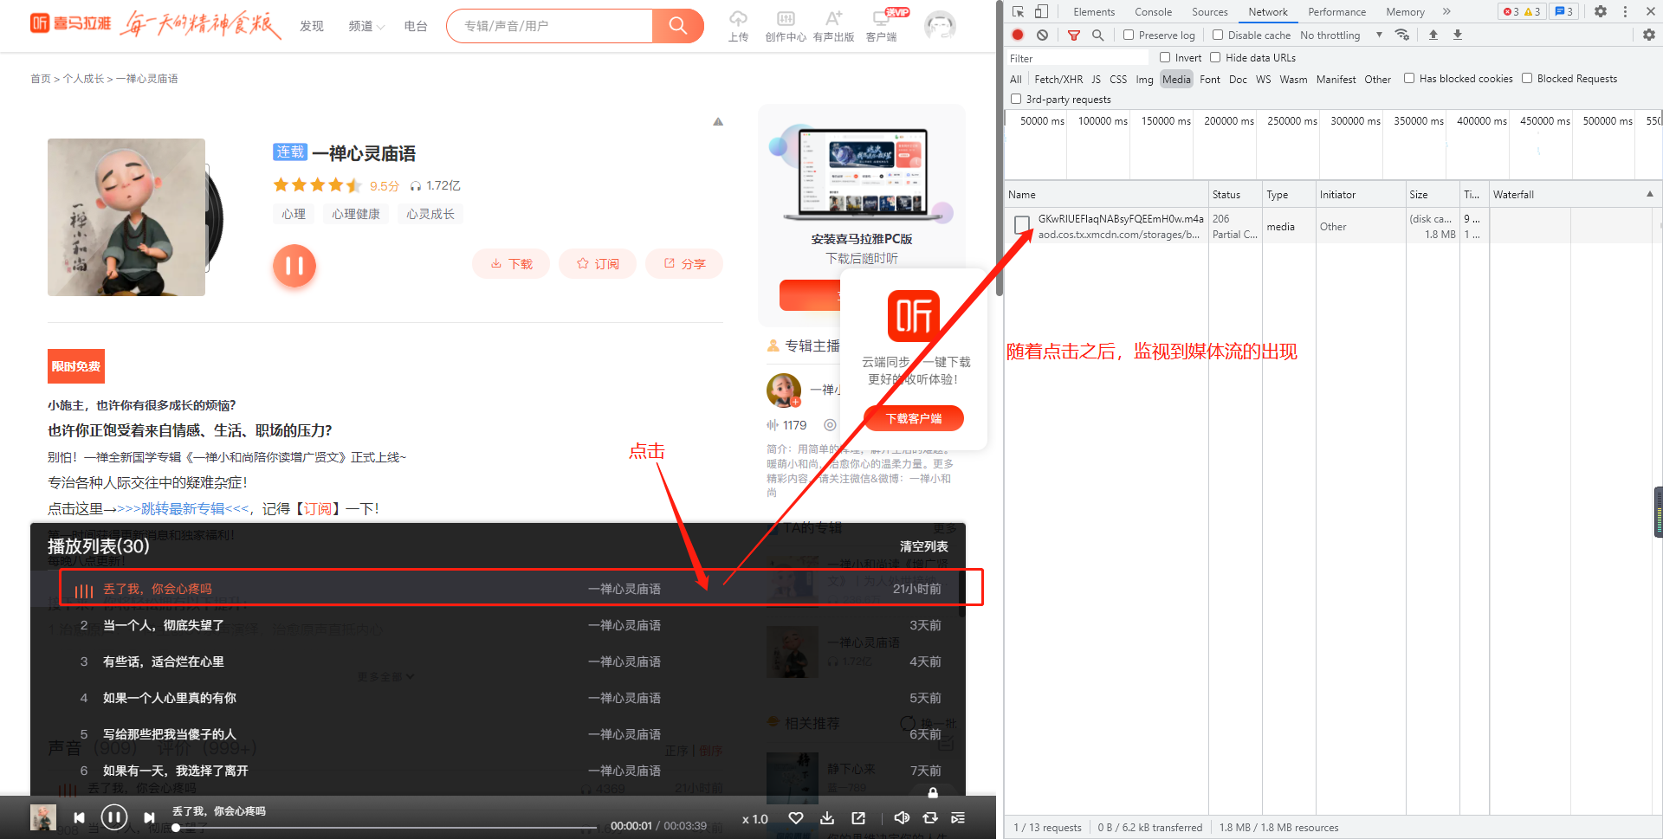Skip to next track in the bottom player
The width and height of the screenshot is (1663, 839).
coord(149,817)
